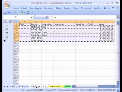The image size is (122, 92).
Task: Select the Sales header cell
Action: 106,24
